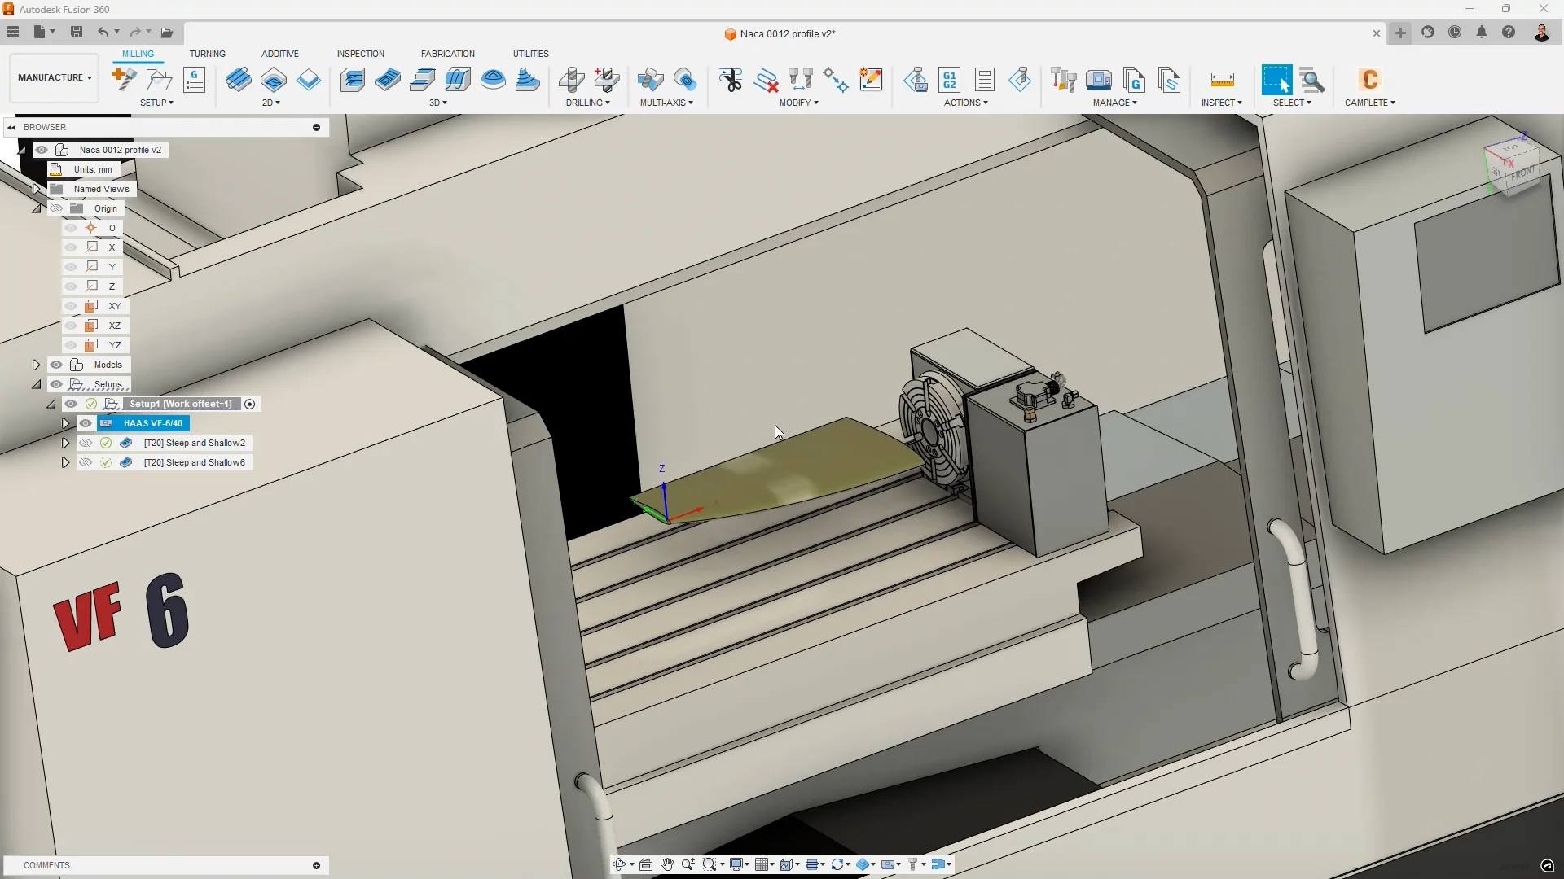Viewport: 1564px width, 879px height.
Task: Switch to the TURNING tab
Action: point(208,54)
